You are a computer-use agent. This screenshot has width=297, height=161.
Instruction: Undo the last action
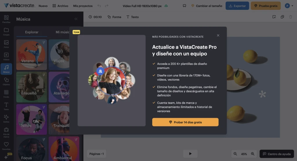coord(99,6)
